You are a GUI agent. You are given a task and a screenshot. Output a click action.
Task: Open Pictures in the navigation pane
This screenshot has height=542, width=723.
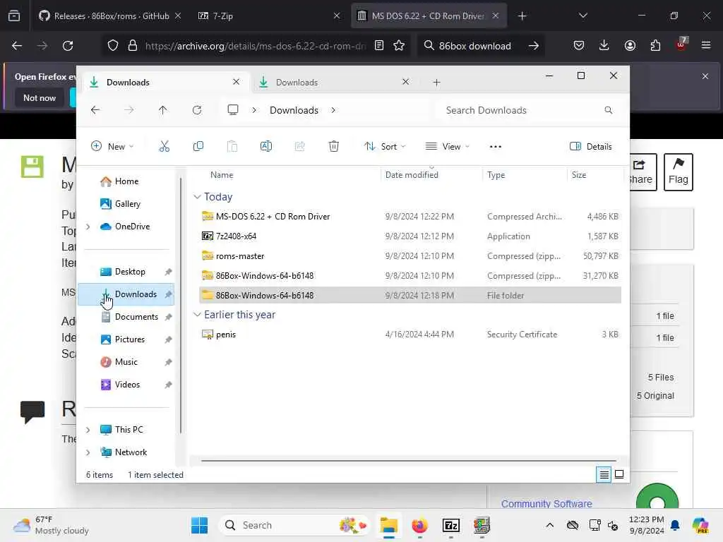126,339
